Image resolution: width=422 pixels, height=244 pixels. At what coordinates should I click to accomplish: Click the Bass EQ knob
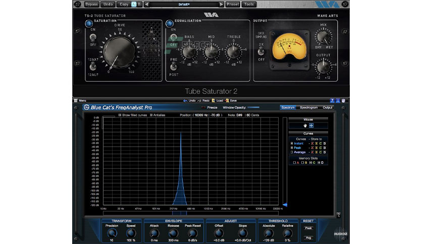click(189, 51)
